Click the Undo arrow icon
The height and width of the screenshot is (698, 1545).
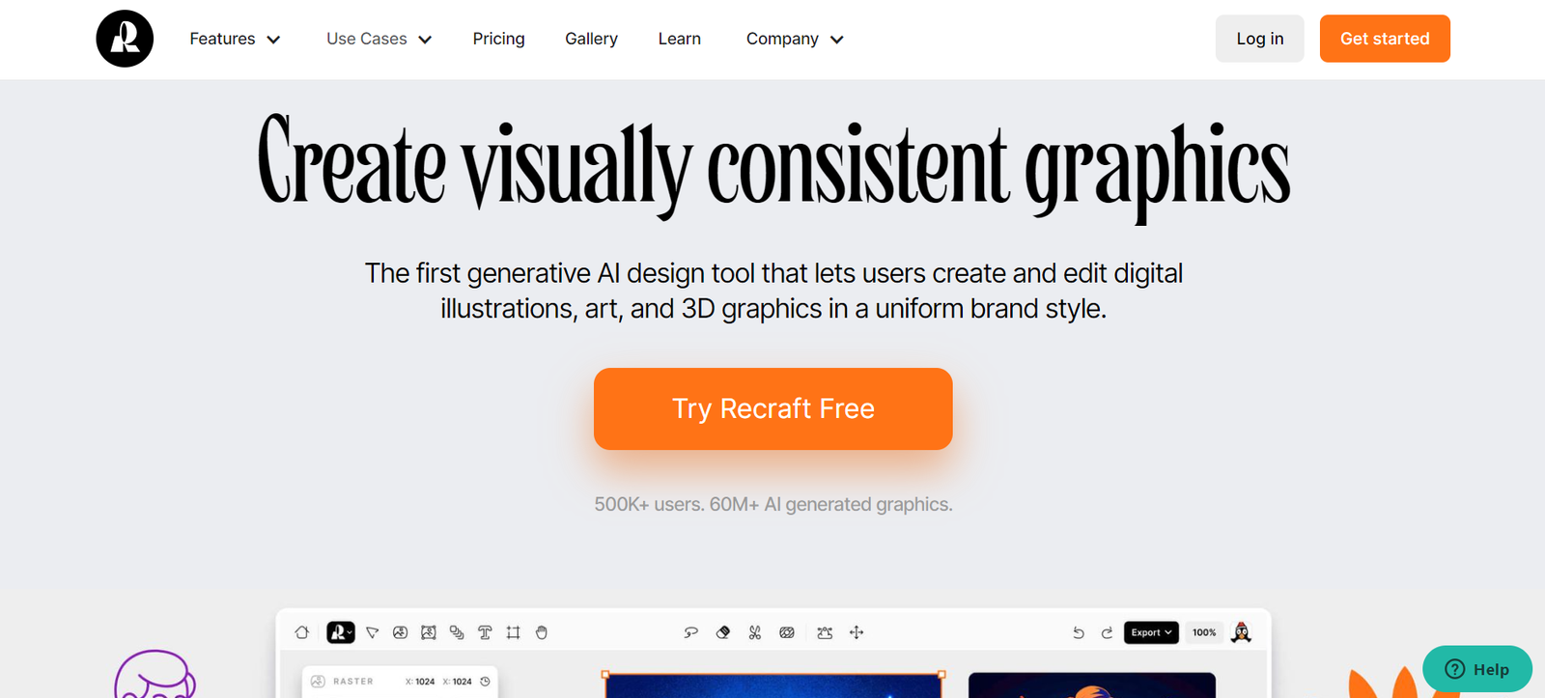click(1079, 632)
